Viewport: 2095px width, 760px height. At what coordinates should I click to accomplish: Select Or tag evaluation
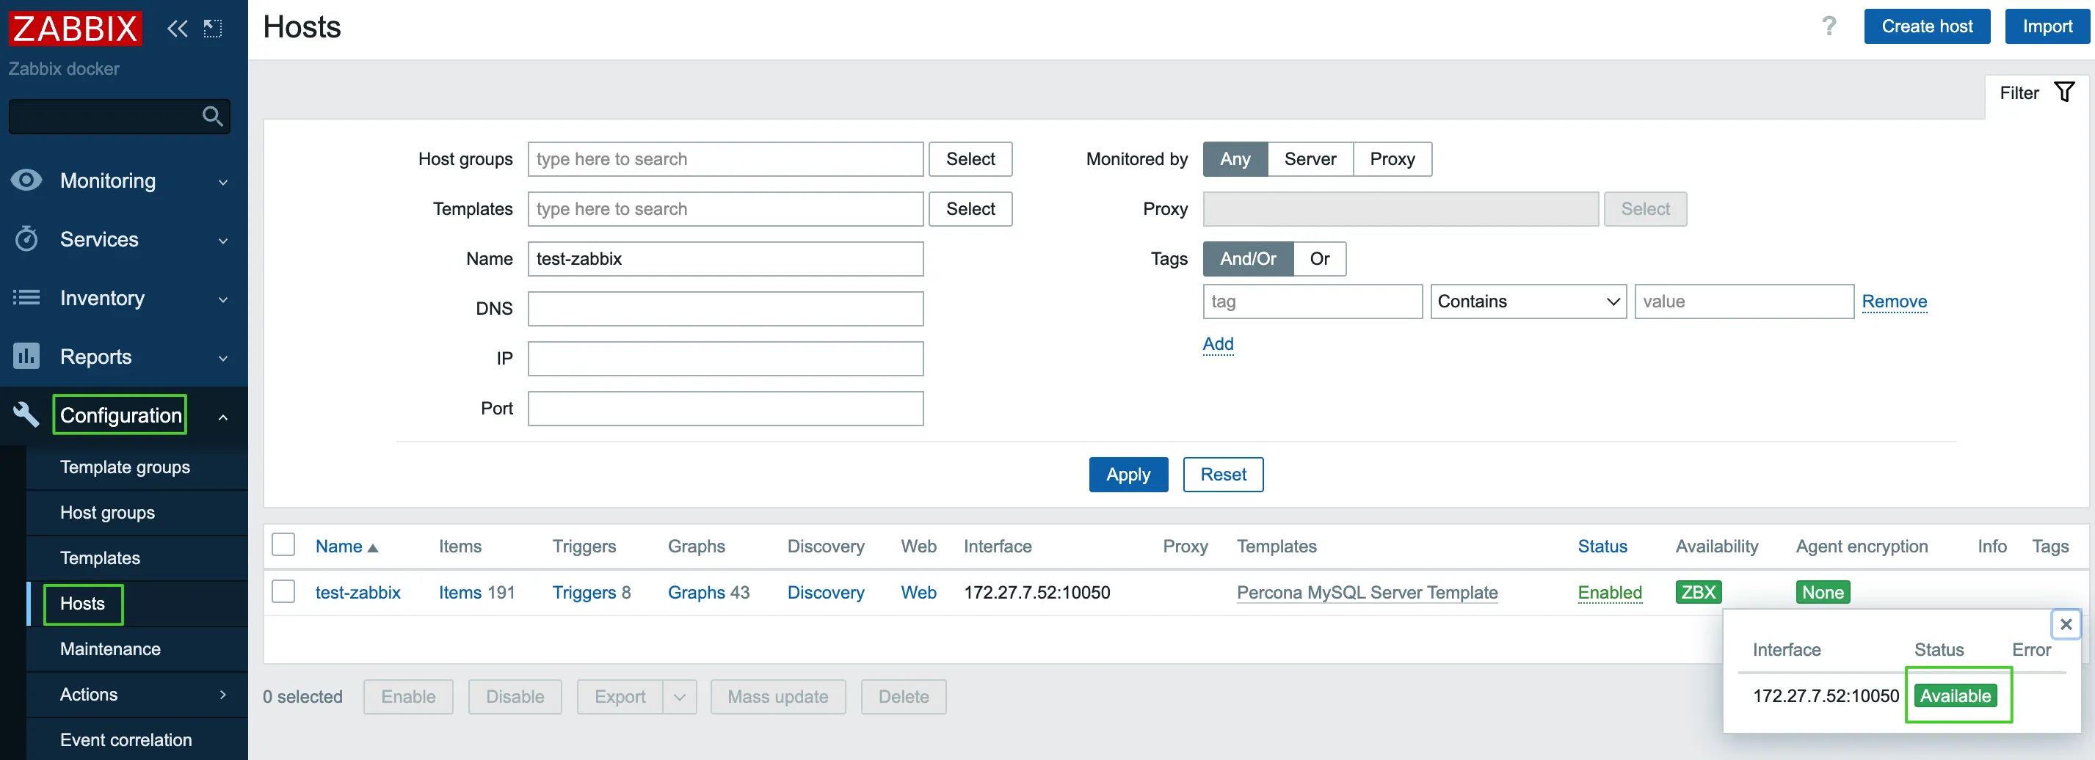[1319, 258]
